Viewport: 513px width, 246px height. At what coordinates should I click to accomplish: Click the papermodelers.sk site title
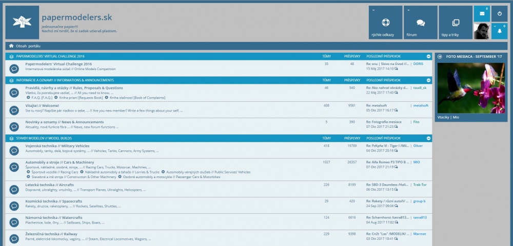[x=77, y=17]
